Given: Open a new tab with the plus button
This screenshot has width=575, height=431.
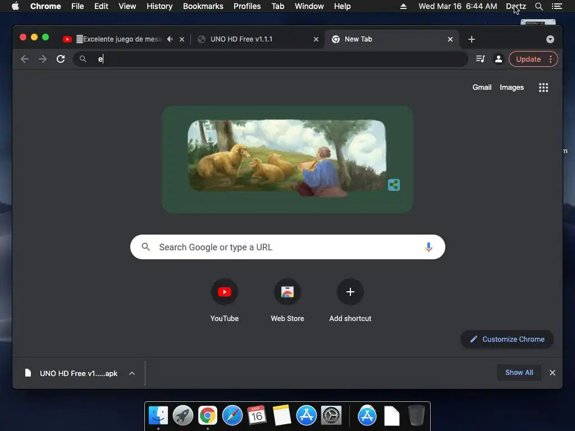Looking at the screenshot, I should pyautogui.click(x=472, y=39).
